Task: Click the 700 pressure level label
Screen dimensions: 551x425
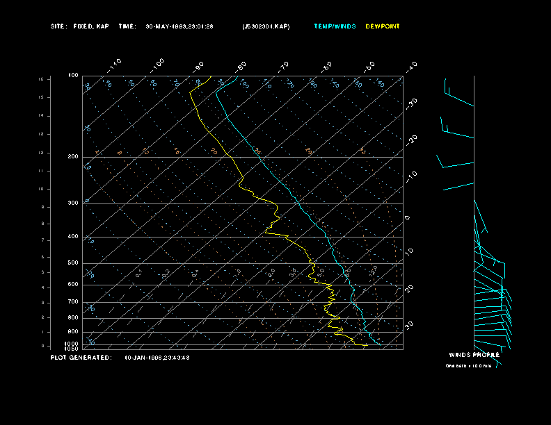Action: (73, 302)
